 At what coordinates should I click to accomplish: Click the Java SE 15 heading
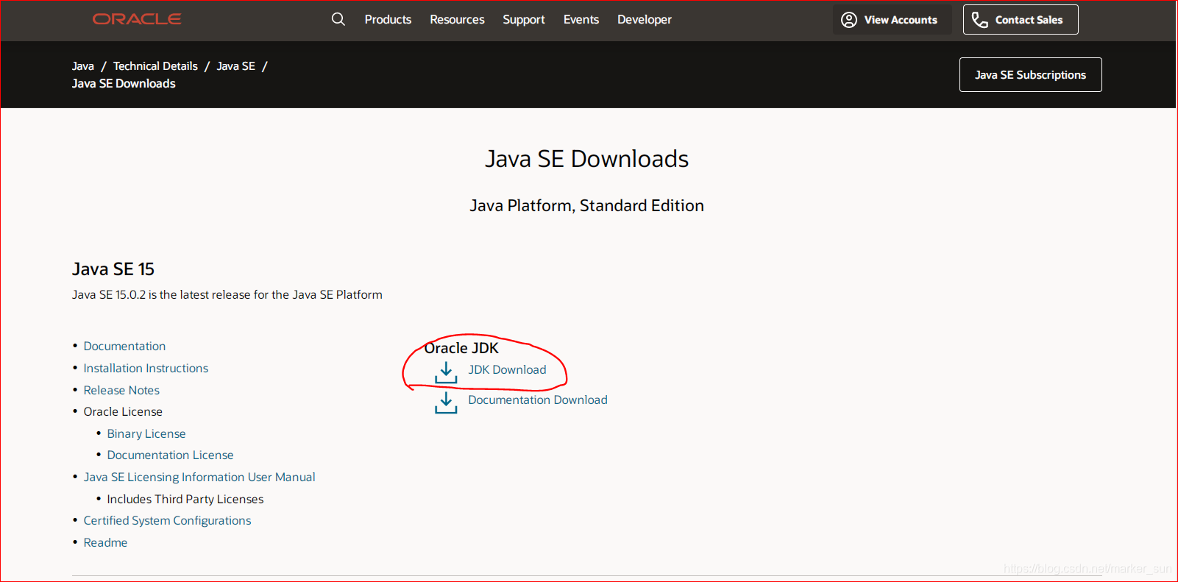(113, 269)
